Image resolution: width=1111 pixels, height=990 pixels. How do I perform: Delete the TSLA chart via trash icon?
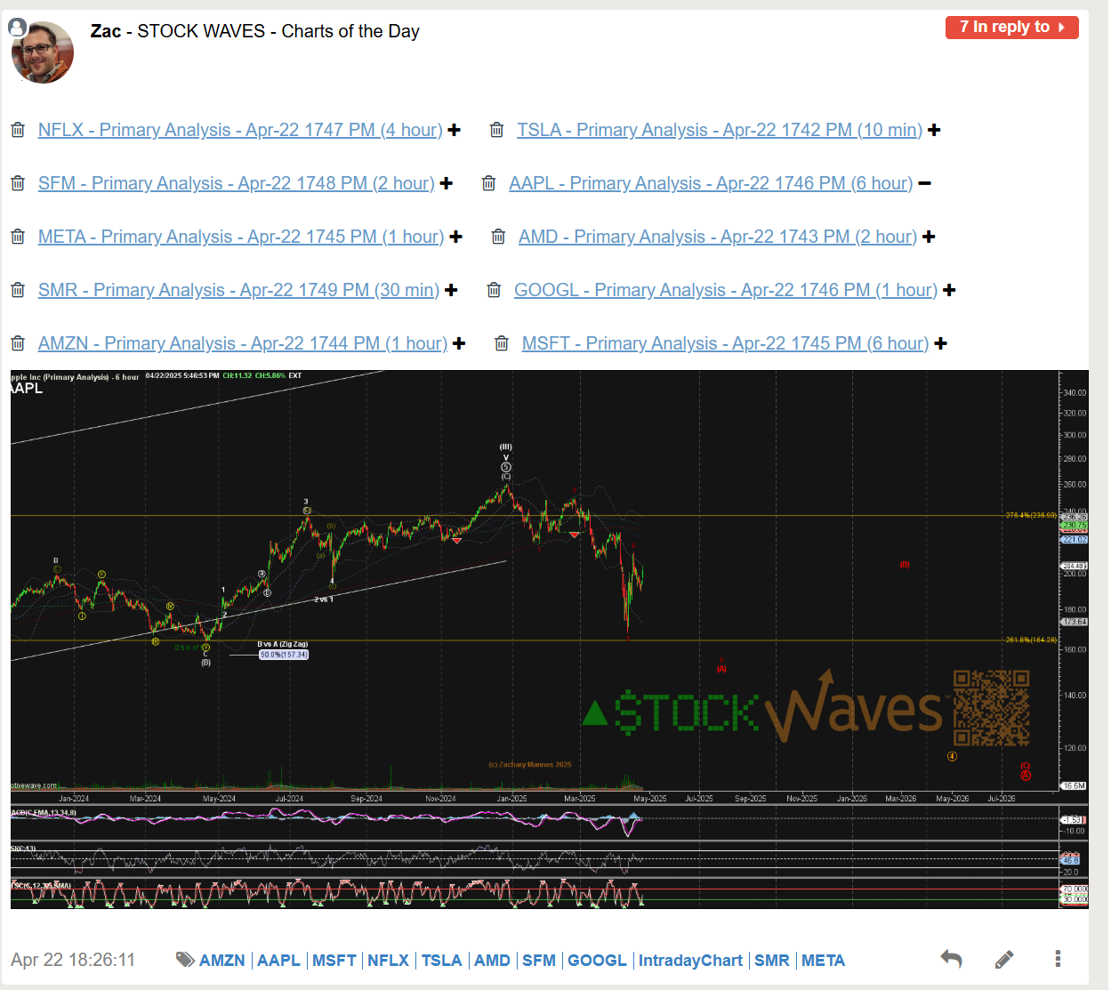click(497, 131)
